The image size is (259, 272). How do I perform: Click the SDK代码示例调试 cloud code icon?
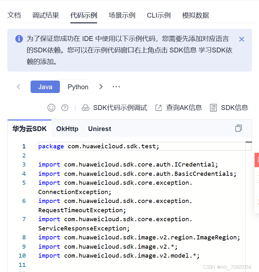(x=85, y=108)
